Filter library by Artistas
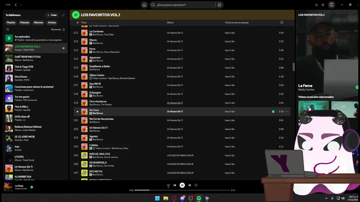The width and height of the screenshot is (360, 202). [x=52, y=22]
